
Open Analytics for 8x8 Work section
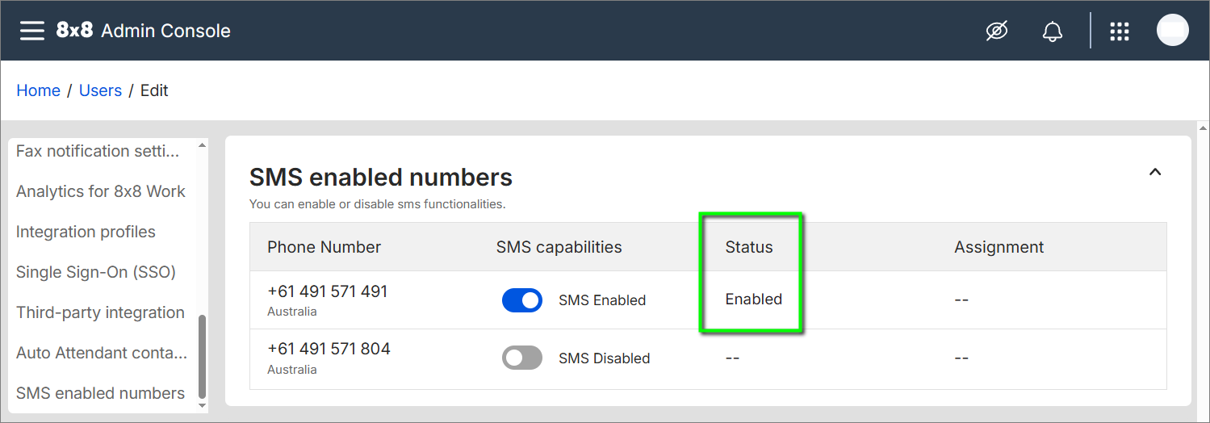101,191
